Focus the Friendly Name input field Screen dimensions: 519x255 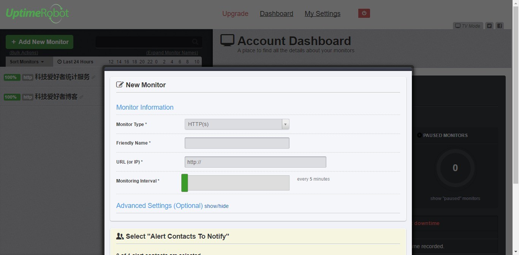[x=237, y=143]
